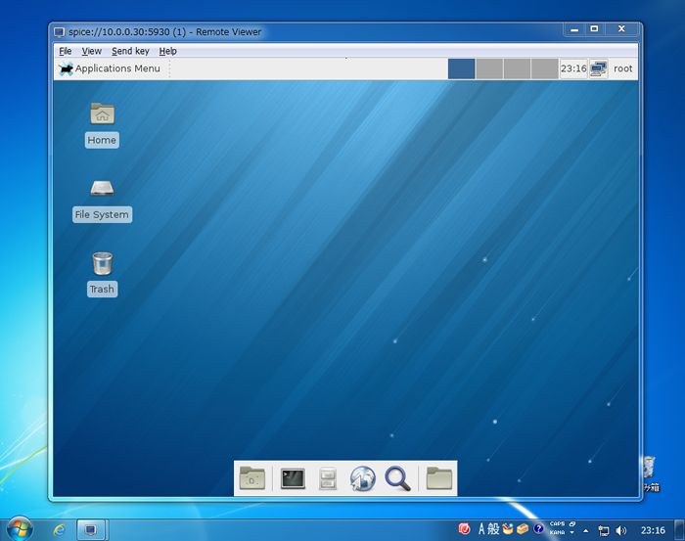This screenshot has width=685, height=541.
Task: Switch to the second workspace
Action: pos(489,68)
